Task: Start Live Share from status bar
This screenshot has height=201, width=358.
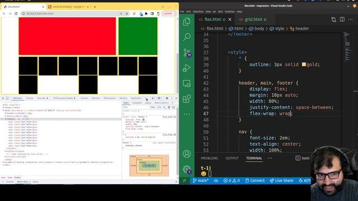Action: [x=281, y=181]
